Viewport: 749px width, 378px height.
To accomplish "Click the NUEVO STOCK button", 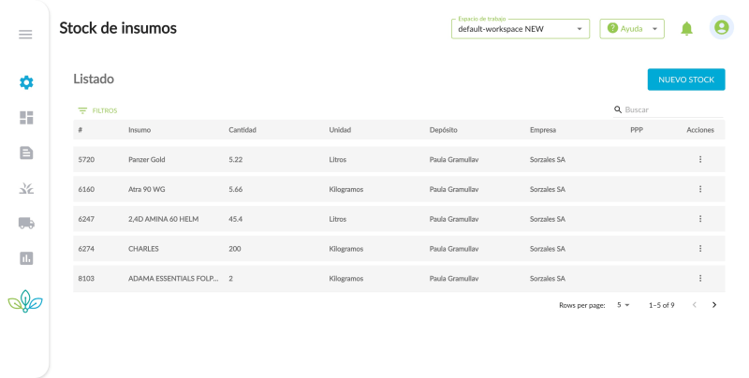I will coord(686,80).
